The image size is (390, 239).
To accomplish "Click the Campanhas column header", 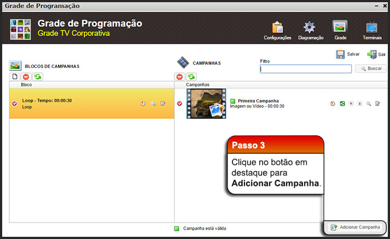I will (x=197, y=85).
